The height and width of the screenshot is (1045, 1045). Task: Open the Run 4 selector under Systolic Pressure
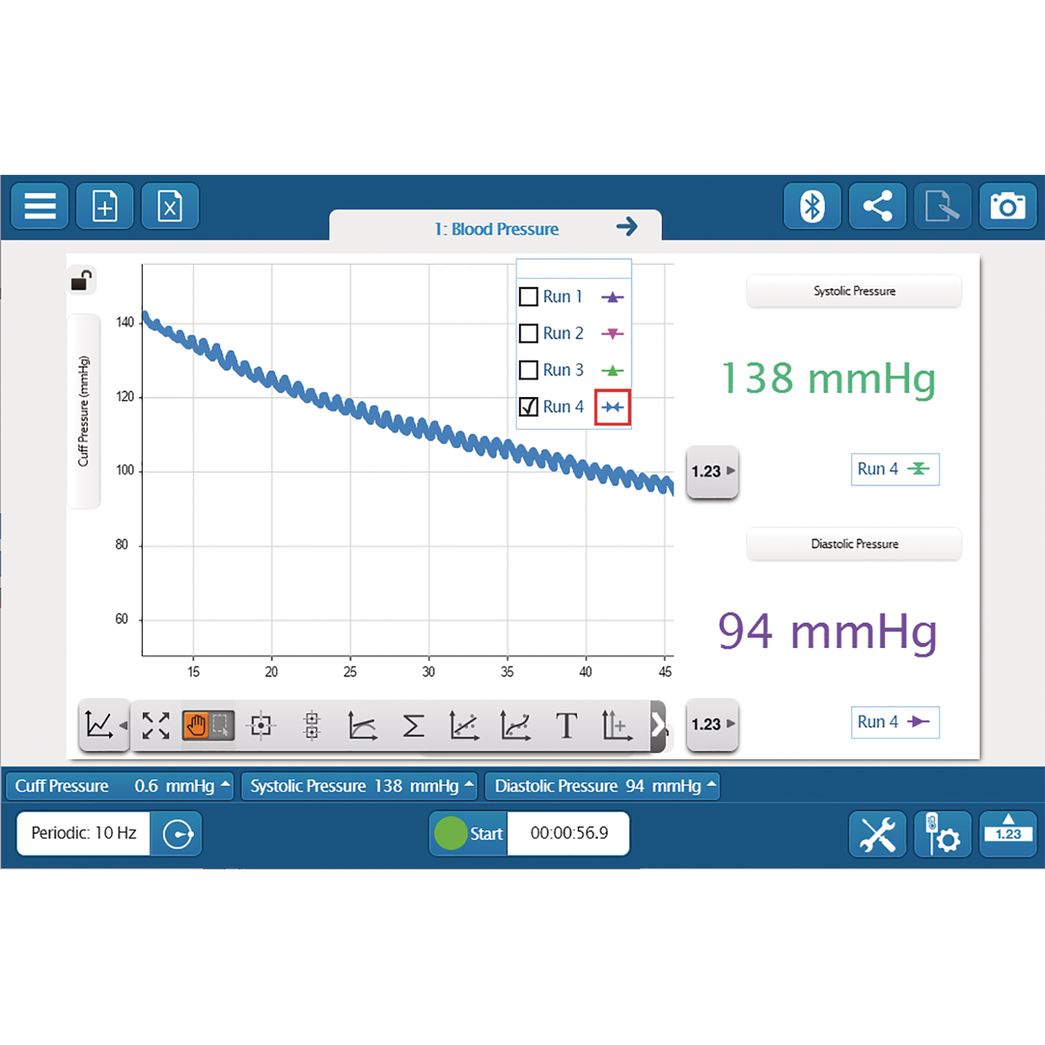(x=895, y=470)
